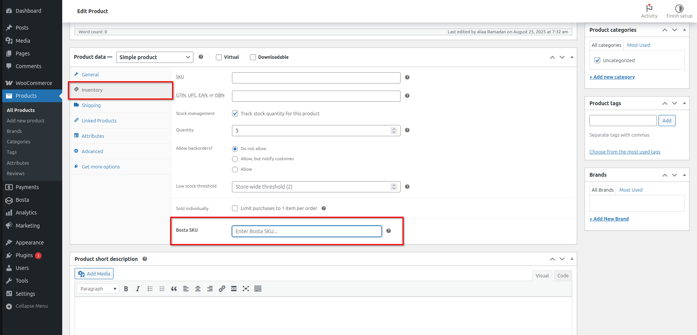
Task: Click the Bold formatting icon
Action: point(126,289)
